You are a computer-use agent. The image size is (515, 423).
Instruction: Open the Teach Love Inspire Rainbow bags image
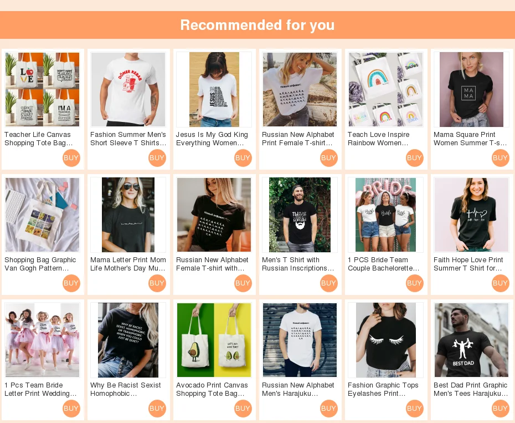[385, 89]
